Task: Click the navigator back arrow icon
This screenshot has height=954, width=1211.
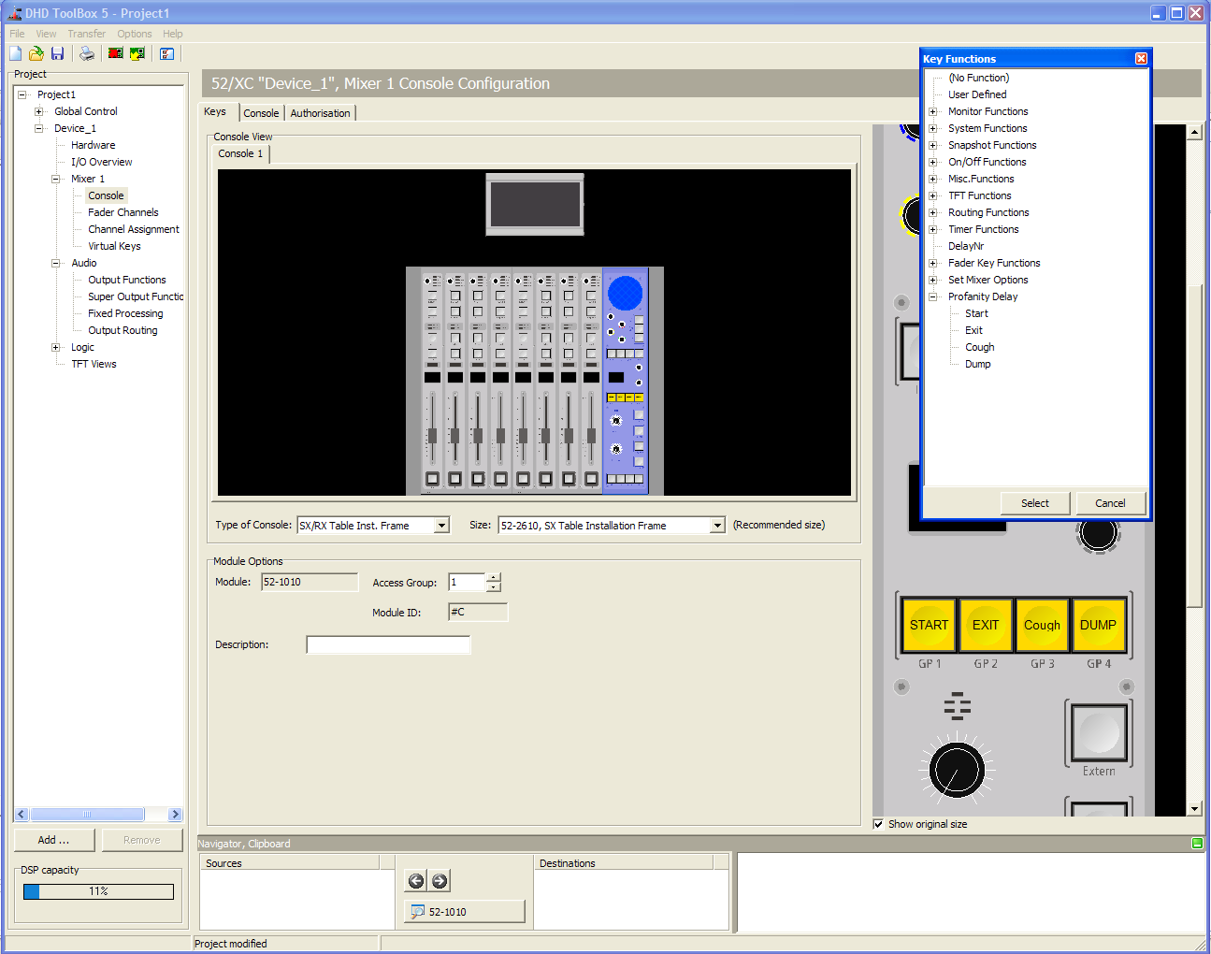Action: click(416, 880)
